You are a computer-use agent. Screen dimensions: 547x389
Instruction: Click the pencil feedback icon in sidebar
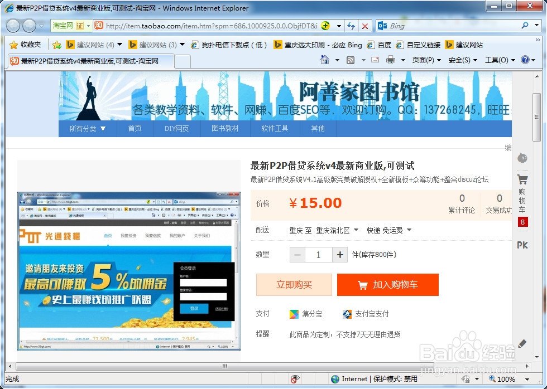coord(522,343)
